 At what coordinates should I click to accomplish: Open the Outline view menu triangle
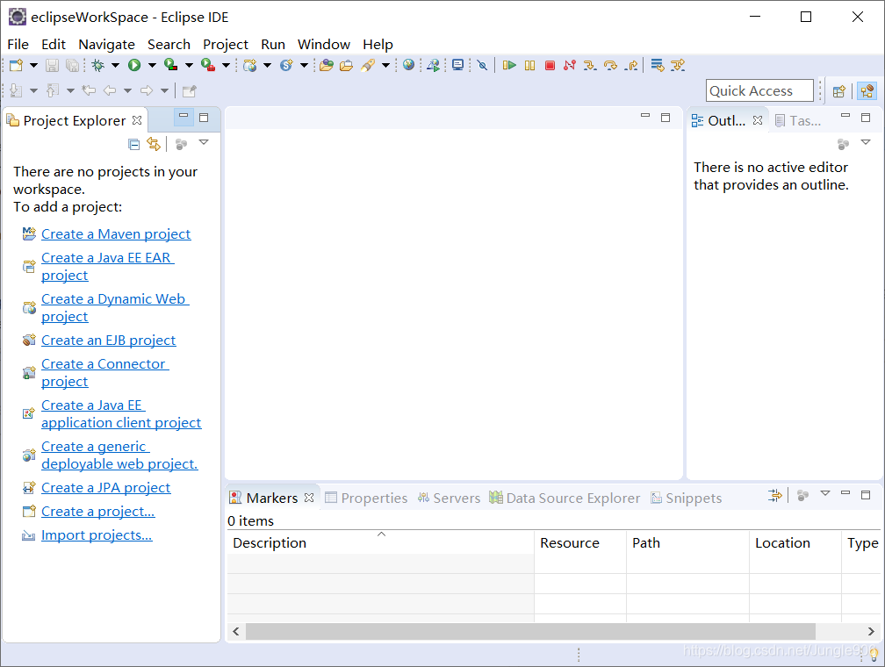click(x=866, y=142)
